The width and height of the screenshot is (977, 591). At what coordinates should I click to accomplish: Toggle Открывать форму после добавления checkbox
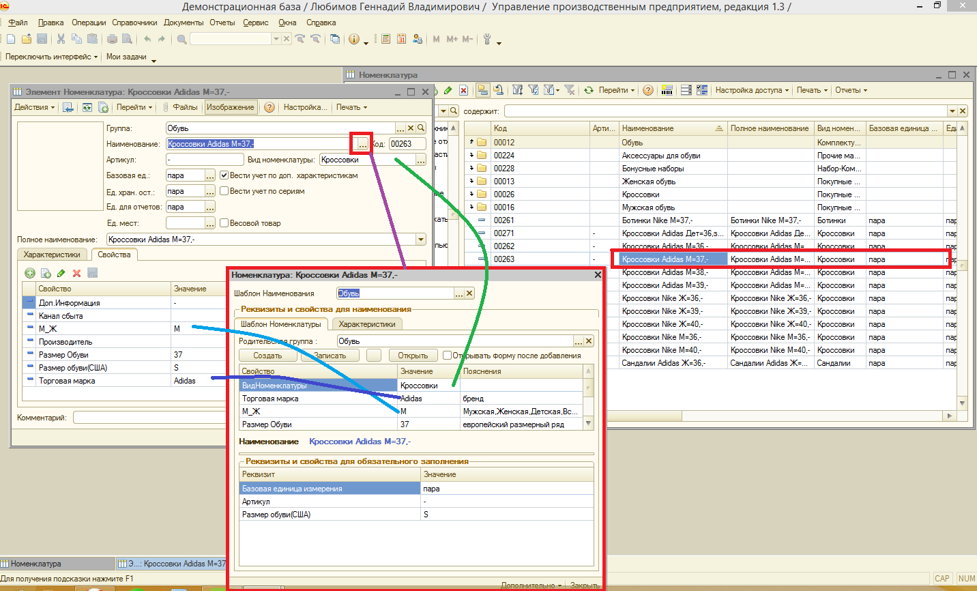click(447, 356)
